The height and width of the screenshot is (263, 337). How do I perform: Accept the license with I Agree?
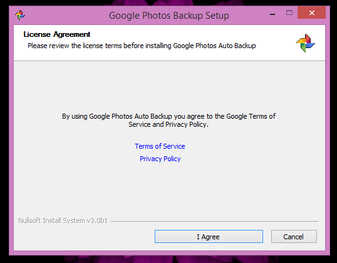coord(209,236)
